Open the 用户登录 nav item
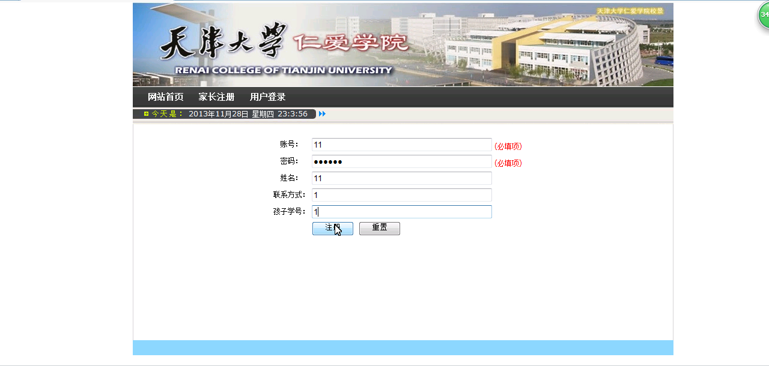Image resolution: width=769 pixels, height=366 pixels. coord(268,97)
